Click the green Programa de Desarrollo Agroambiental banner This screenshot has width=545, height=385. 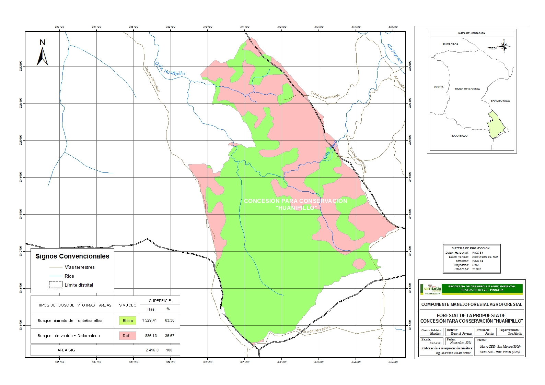[x=482, y=288]
